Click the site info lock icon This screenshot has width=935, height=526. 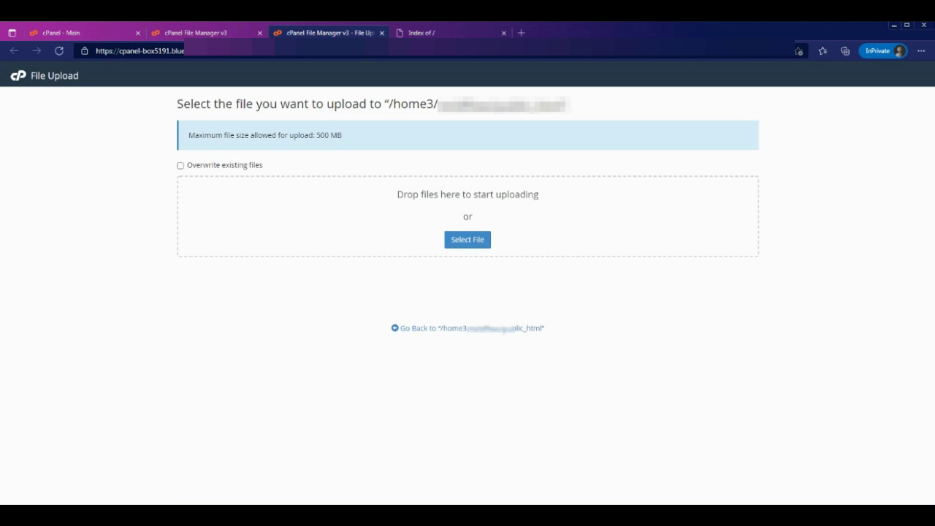pos(85,51)
